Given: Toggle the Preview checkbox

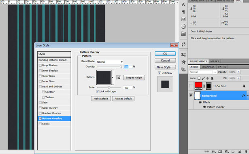Looking at the screenshot, I should pyautogui.click(x=160, y=73).
